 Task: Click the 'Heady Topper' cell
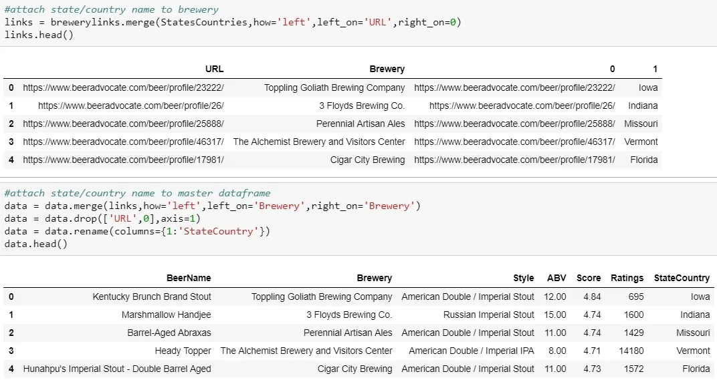click(183, 351)
